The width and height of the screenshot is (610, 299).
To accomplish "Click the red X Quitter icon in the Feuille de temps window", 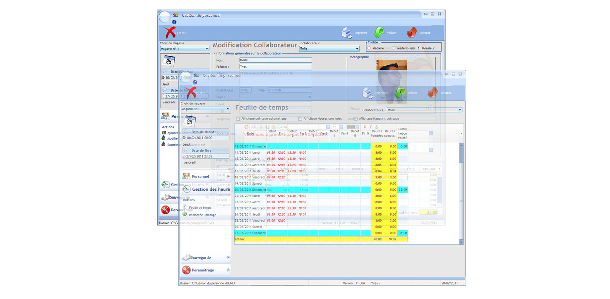I will 191,92.
